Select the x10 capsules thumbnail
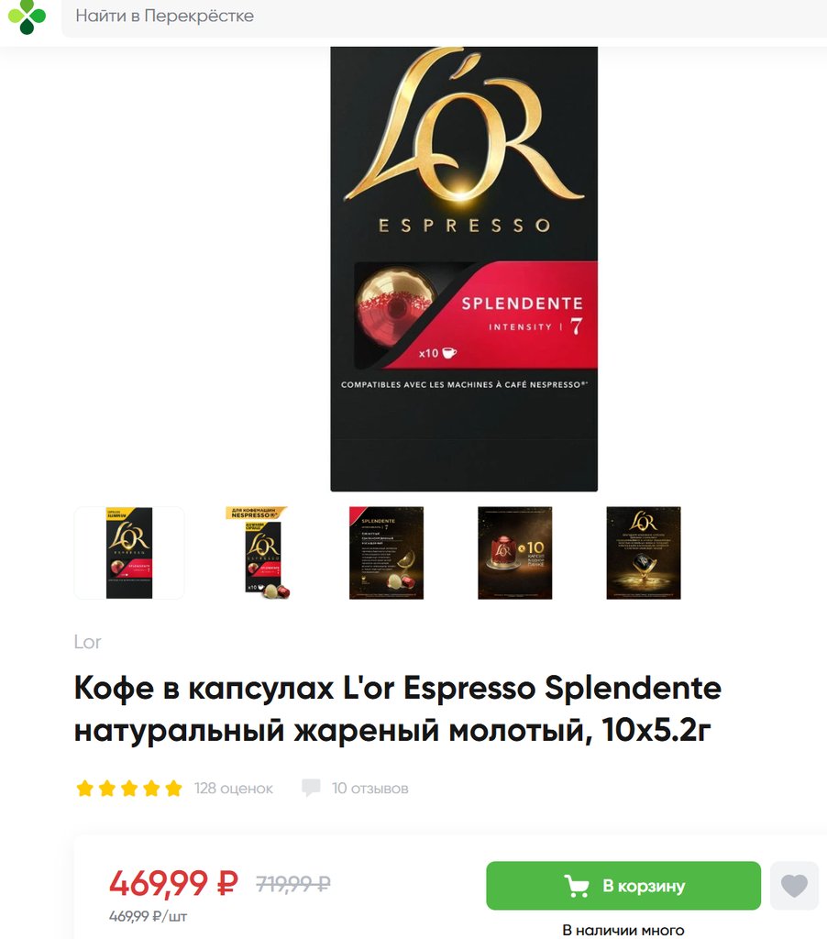This screenshot has height=939, width=827. [515, 553]
